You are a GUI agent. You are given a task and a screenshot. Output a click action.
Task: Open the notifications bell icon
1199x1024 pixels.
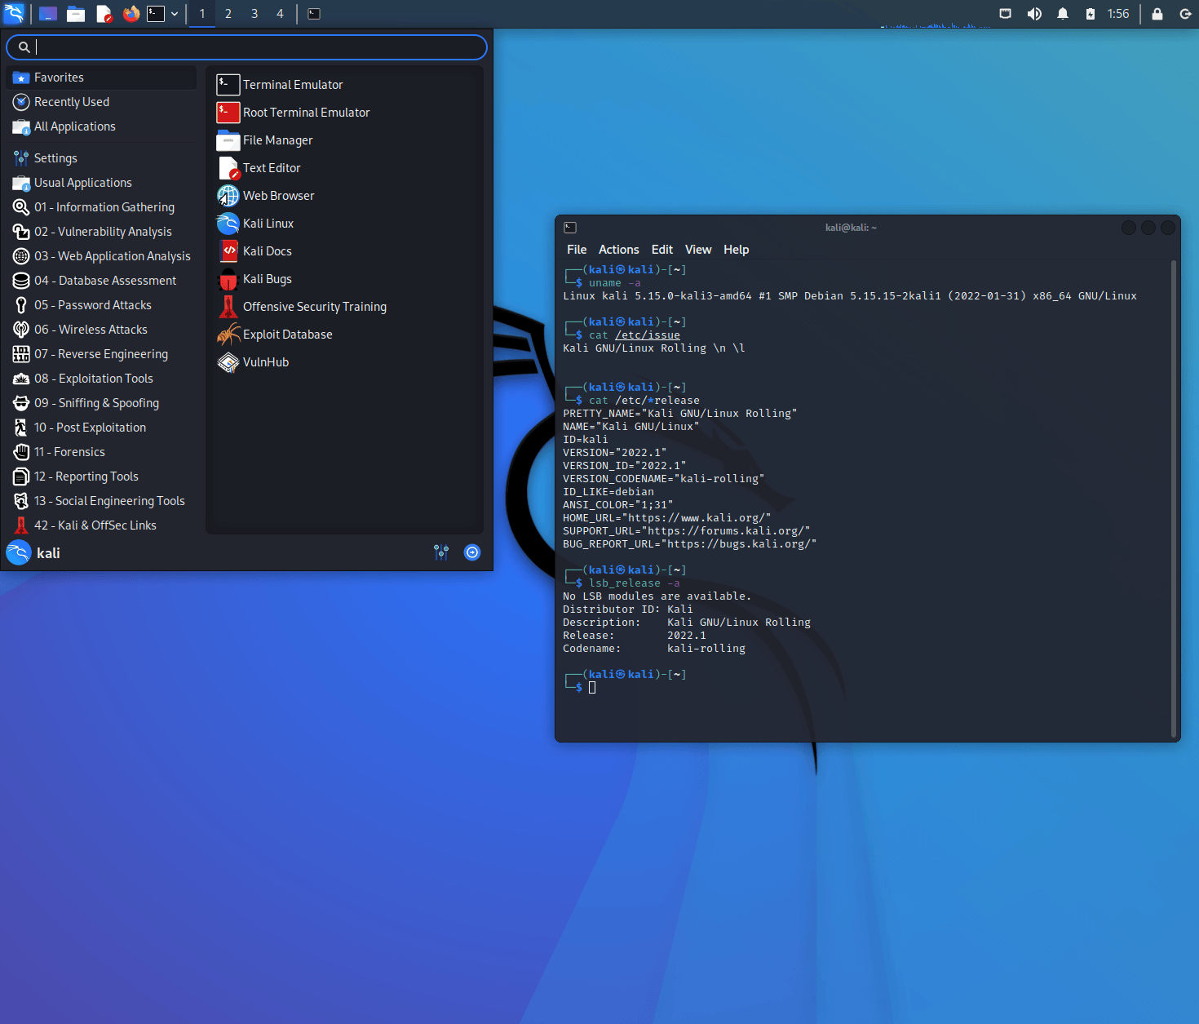tap(1062, 14)
